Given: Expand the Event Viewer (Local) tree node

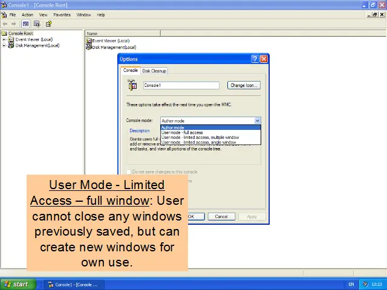Looking at the screenshot, I should coord(4,40).
